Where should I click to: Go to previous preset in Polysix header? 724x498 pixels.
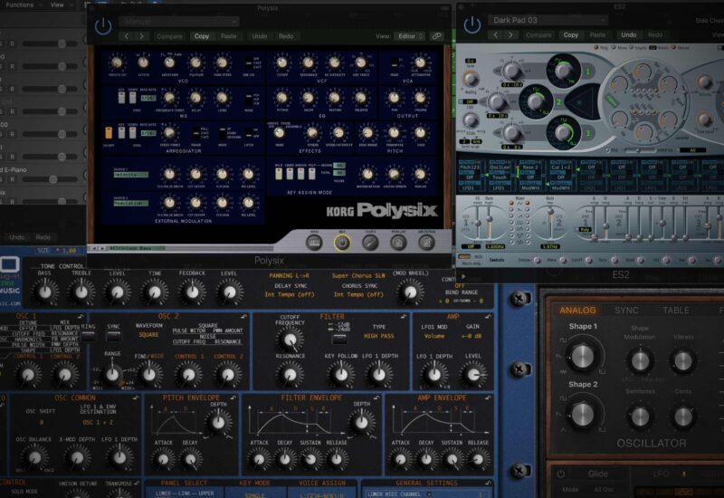127,36
